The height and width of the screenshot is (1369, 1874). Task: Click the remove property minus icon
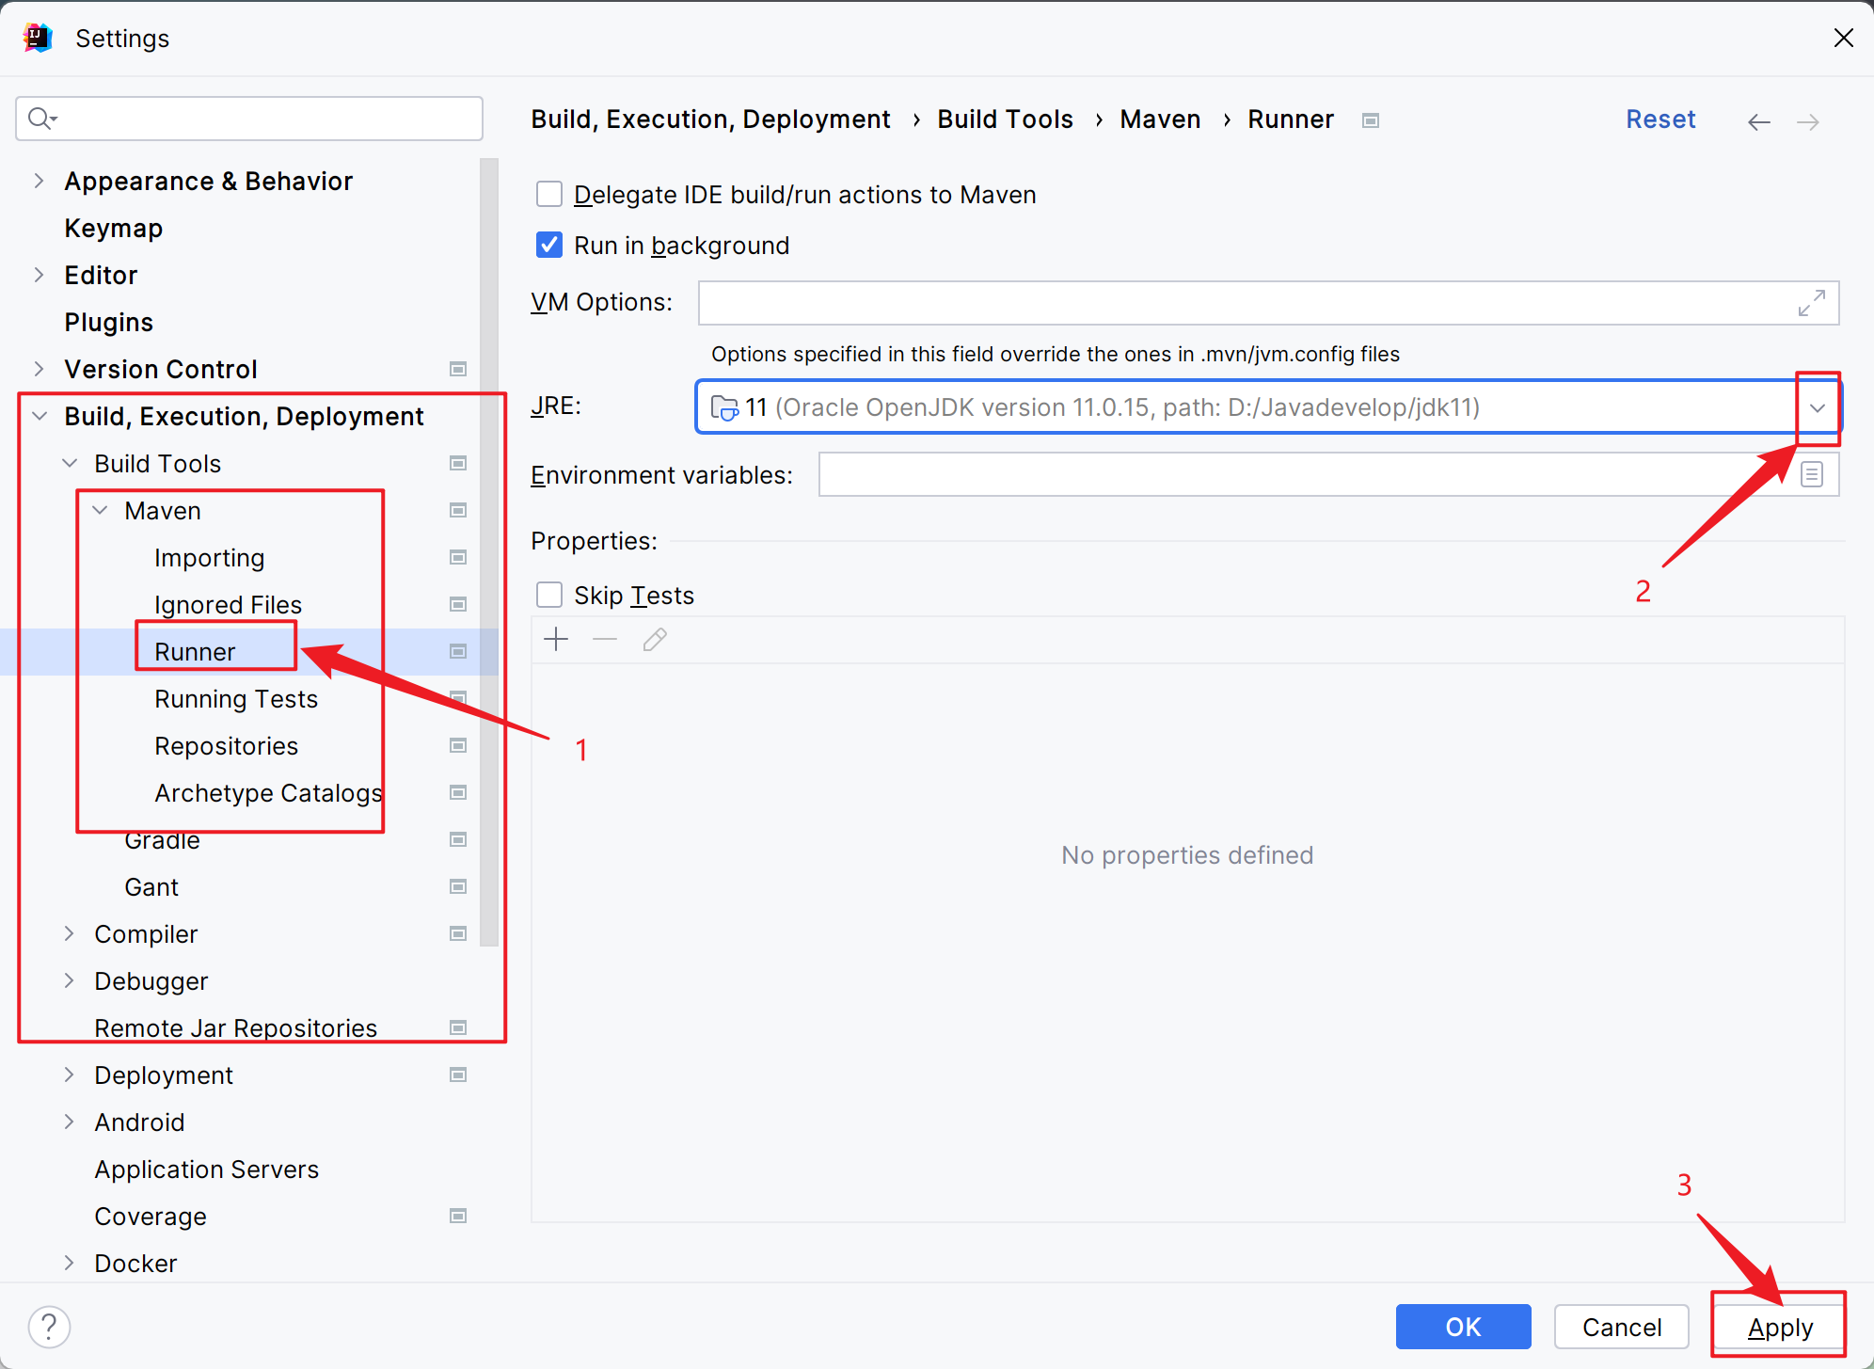pyautogui.click(x=605, y=640)
